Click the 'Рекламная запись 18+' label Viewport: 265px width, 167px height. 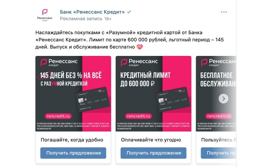[86, 19]
